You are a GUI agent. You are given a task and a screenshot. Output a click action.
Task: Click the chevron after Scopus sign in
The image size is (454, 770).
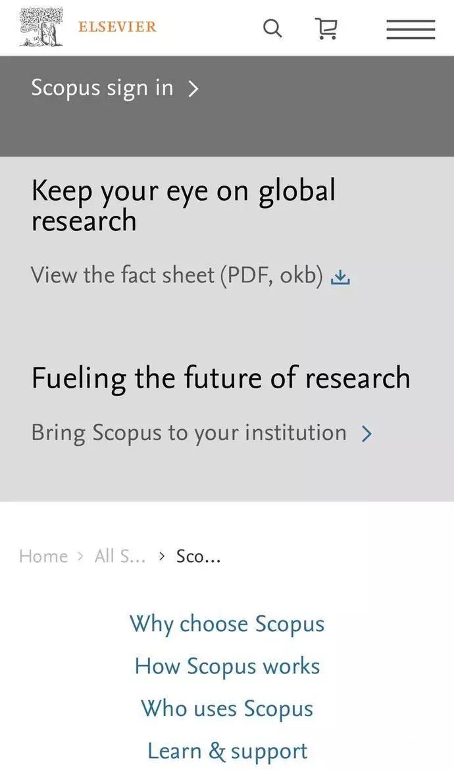[194, 89]
